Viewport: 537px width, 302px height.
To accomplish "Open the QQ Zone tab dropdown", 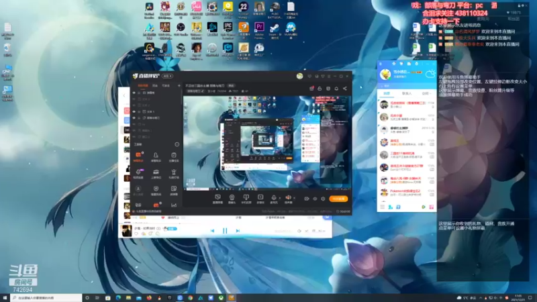I will (x=426, y=93).
